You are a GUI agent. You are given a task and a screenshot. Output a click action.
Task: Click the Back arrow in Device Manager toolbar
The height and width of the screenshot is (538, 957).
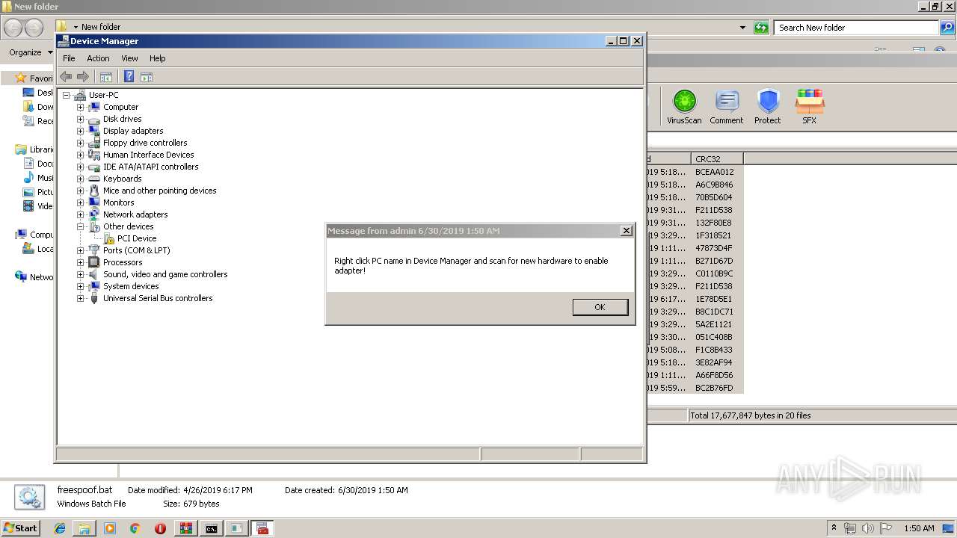tap(66, 77)
